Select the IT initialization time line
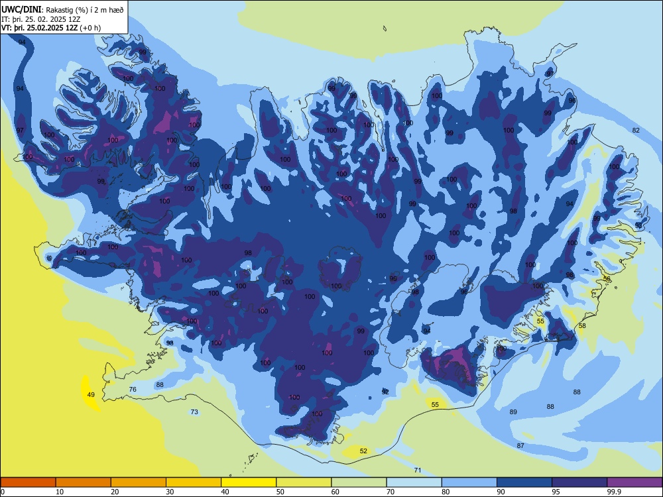Screen dimensions: 663x497 click(x=41, y=19)
